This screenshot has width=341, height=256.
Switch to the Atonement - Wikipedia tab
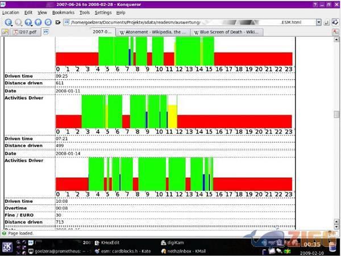point(153,32)
